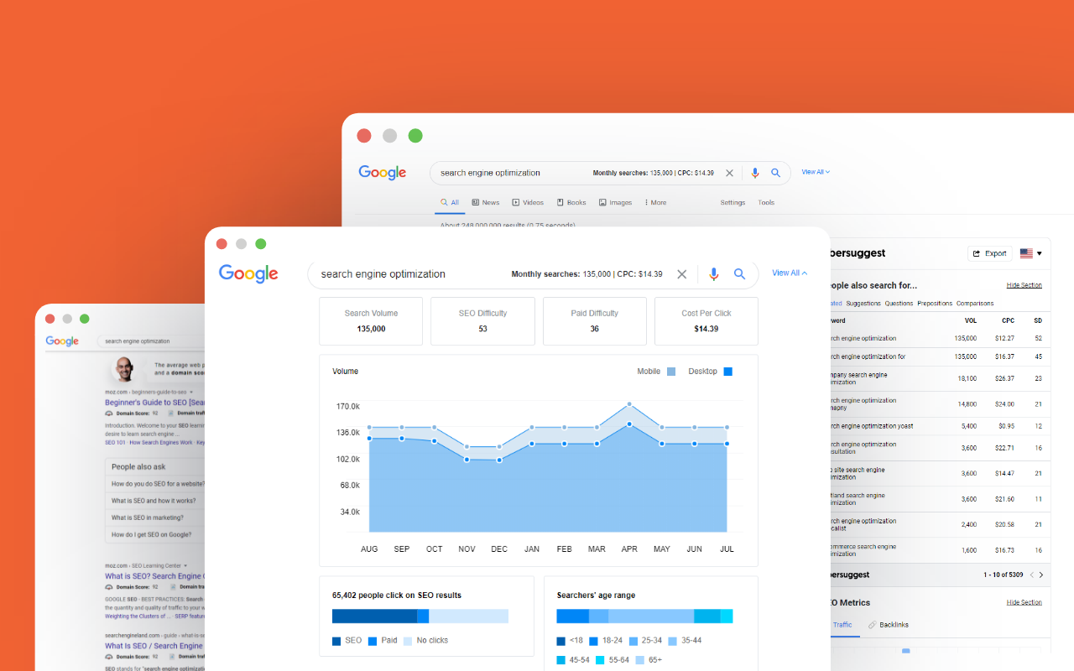
Task: Click the Google logo
Action: (x=248, y=273)
